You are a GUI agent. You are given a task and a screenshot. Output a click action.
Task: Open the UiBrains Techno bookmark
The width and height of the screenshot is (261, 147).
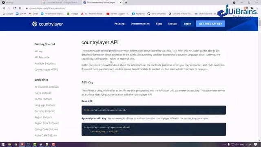coord(180,13)
